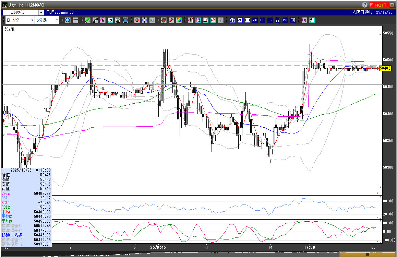Click the blue trash can delete icon
Image resolution: width=397 pixels, height=257 pixels.
(125, 20)
